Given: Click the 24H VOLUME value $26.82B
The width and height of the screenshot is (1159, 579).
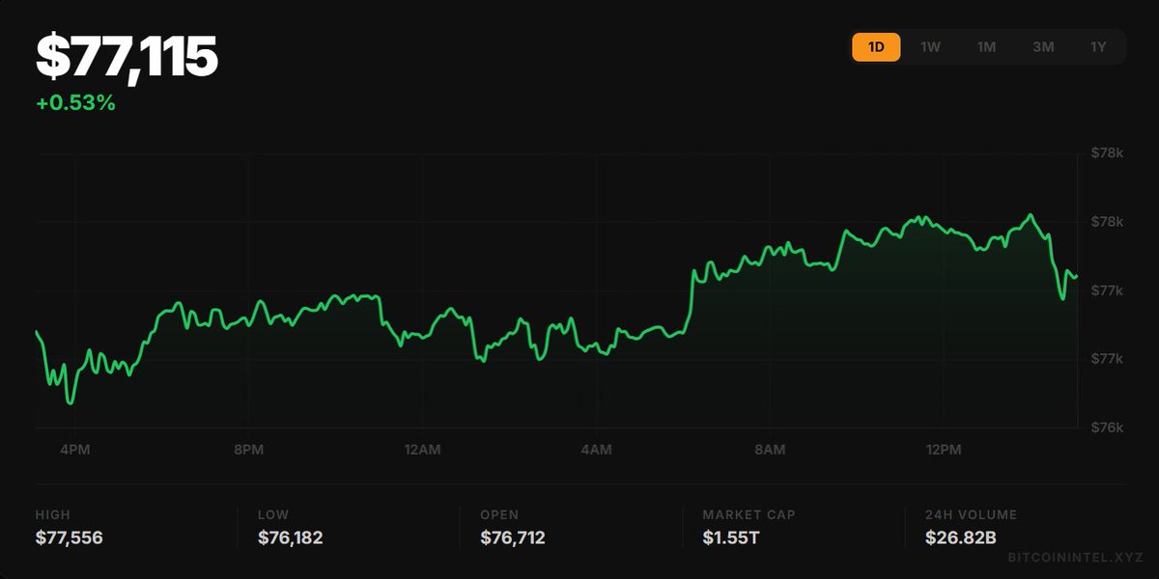Looking at the screenshot, I should coord(960,538).
